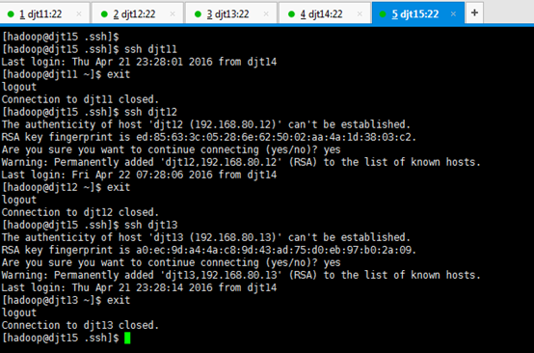The height and width of the screenshot is (353, 534).
Task: Click the green terminal cursor at prompt
Action: pyautogui.click(x=127, y=338)
